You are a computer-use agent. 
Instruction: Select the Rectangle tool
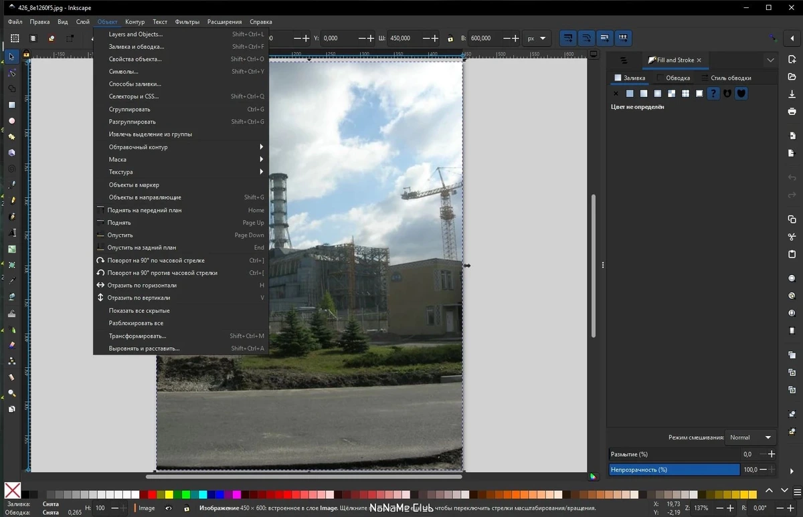[12, 105]
